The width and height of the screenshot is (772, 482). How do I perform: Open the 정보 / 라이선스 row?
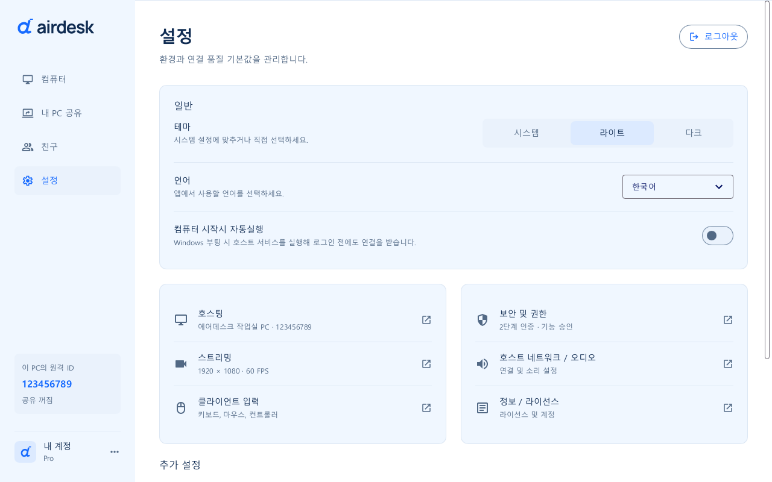click(604, 408)
